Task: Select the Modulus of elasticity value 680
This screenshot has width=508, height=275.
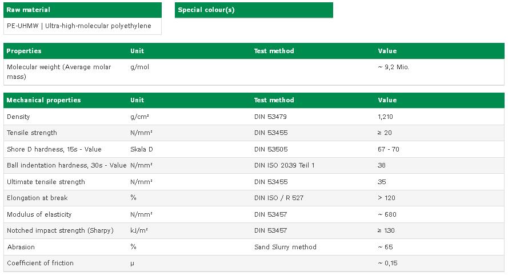Action: pos(387,214)
